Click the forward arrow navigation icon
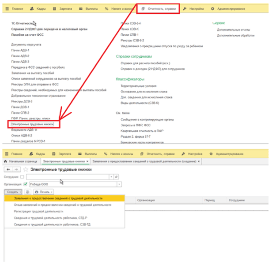The width and height of the screenshot is (272, 262). point(16,170)
